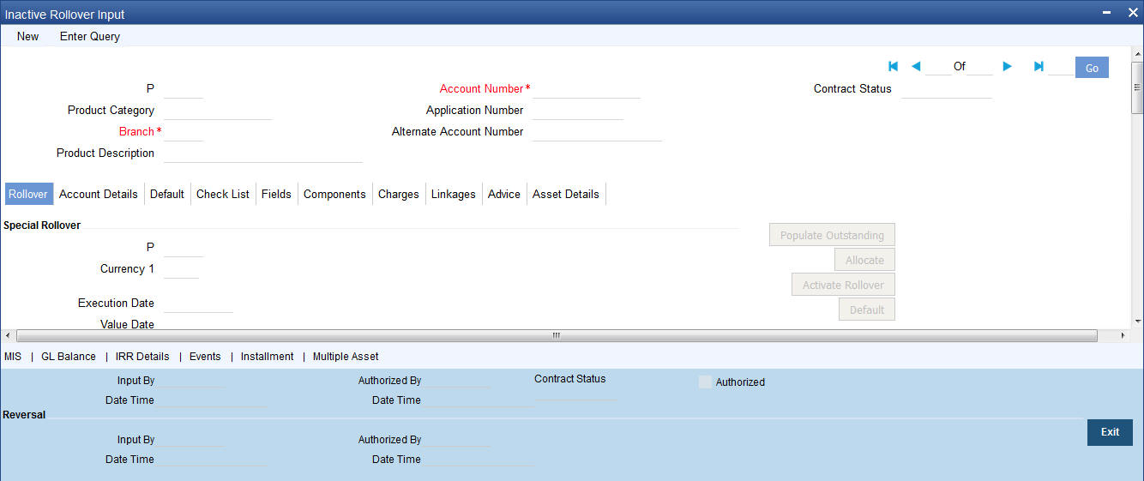Click the Product Category field

(x=217, y=110)
